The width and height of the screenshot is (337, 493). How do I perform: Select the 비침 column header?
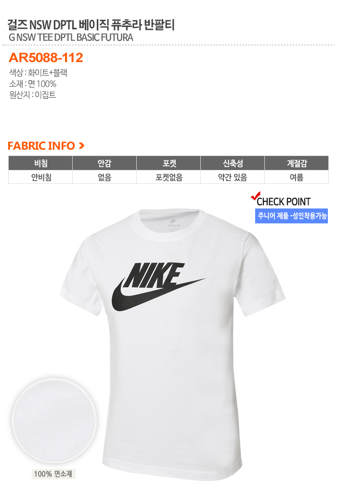click(x=40, y=163)
